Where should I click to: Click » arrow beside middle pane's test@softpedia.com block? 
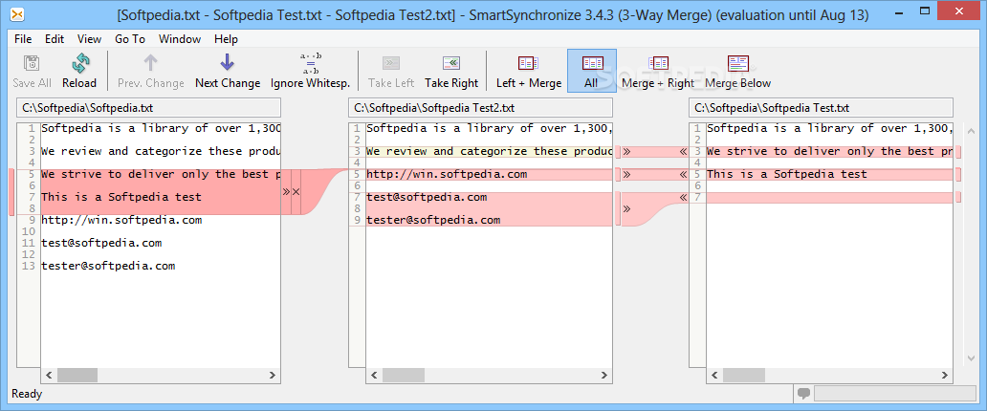click(x=626, y=209)
